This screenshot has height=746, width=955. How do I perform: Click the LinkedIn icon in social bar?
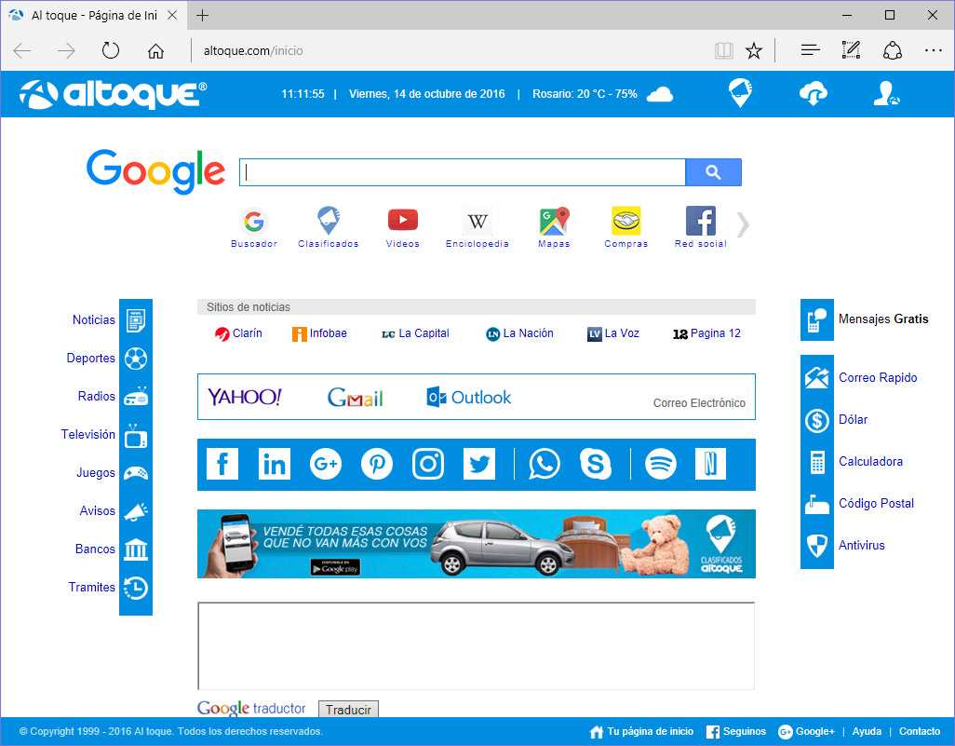point(274,465)
